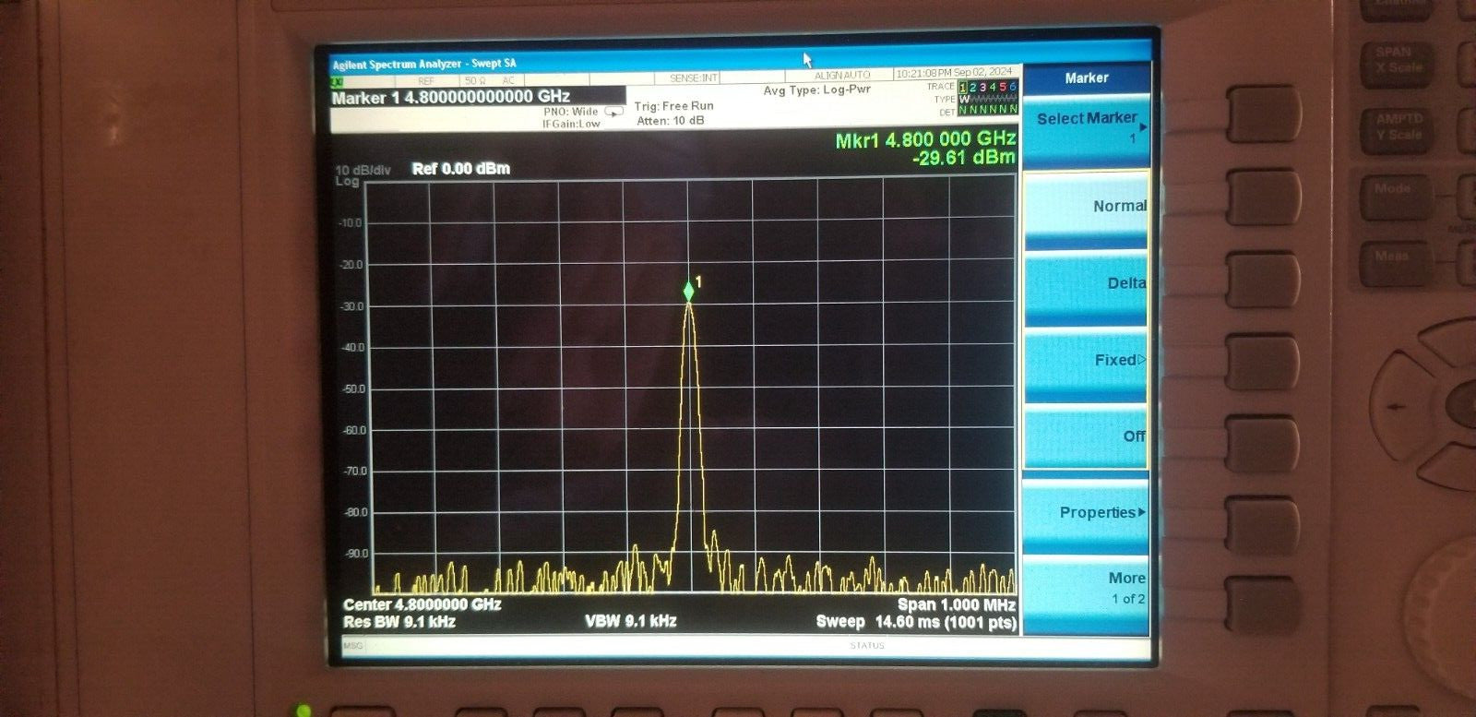Click the PNO continuous sweep loop icon

click(614, 112)
